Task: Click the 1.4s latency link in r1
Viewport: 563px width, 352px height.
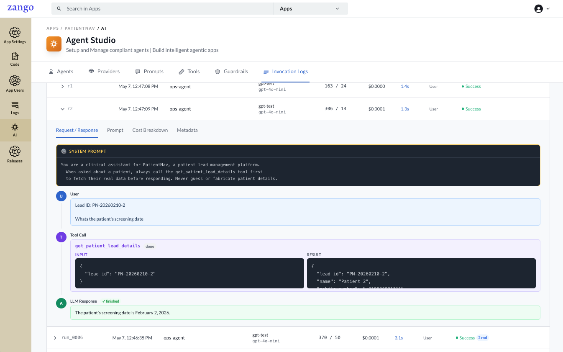Action: click(x=405, y=86)
